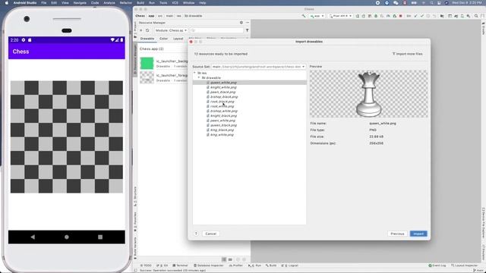Open the File menu in menu bar

pyautogui.click(x=44, y=3)
